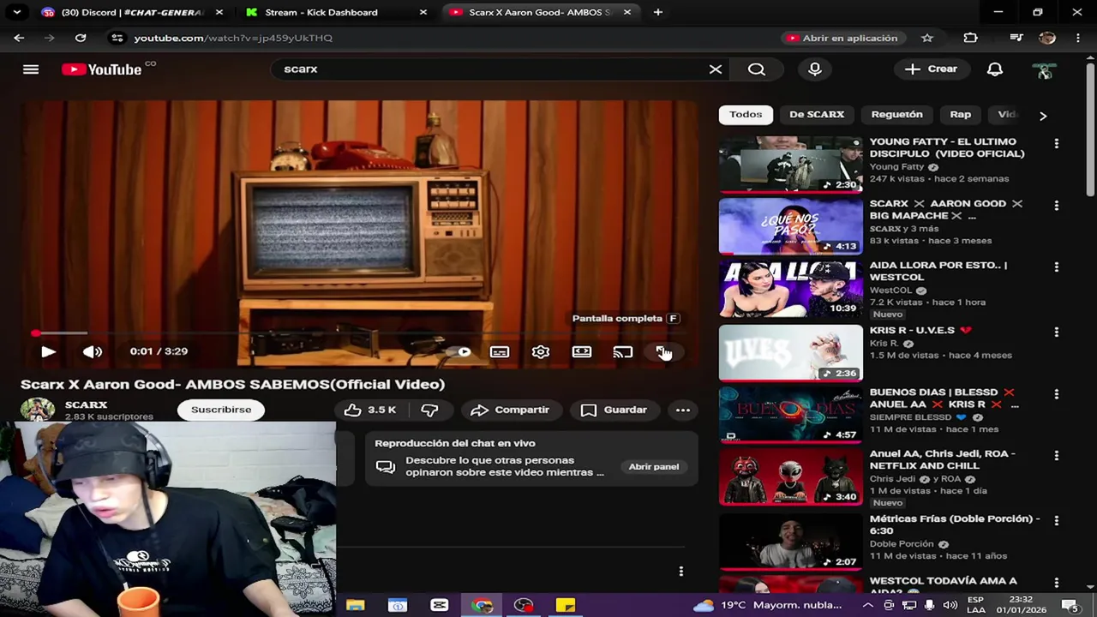Enter fullscreen mode
The height and width of the screenshot is (617, 1097).
click(x=663, y=351)
